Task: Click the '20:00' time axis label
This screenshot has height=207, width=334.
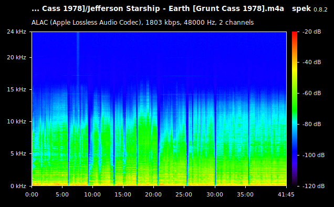Action: [x=153, y=194]
